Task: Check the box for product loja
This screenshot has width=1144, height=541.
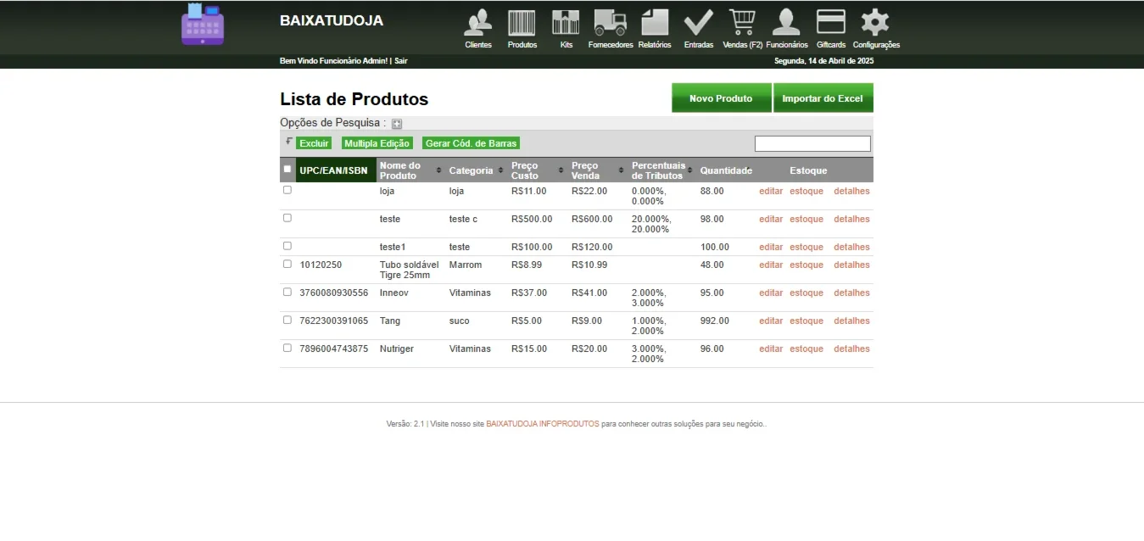Action: tap(287, 190)
